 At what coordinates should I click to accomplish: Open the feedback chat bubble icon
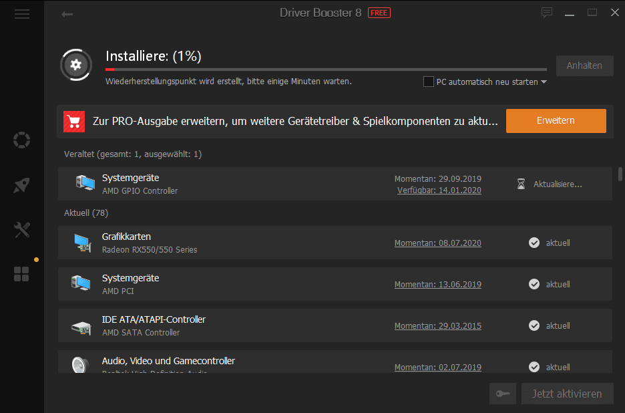pos(547,13)
